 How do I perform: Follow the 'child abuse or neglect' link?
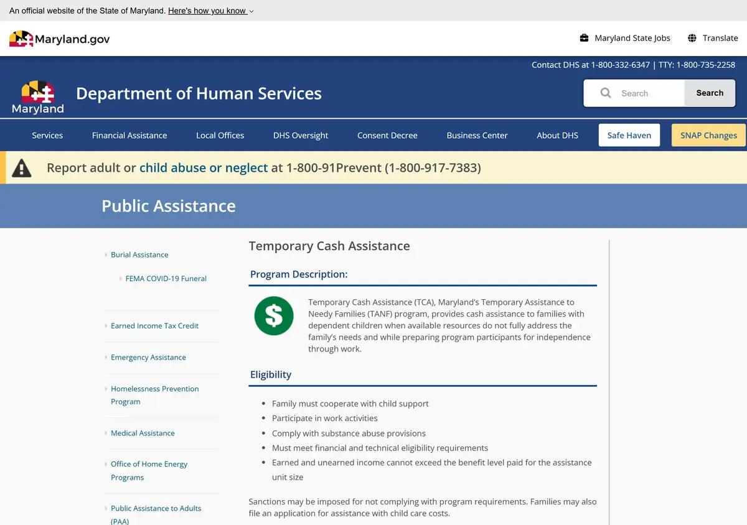204,168
